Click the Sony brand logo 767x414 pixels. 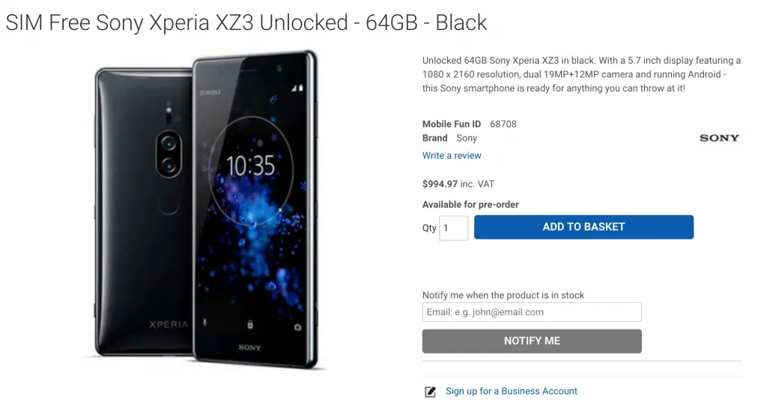719,138
